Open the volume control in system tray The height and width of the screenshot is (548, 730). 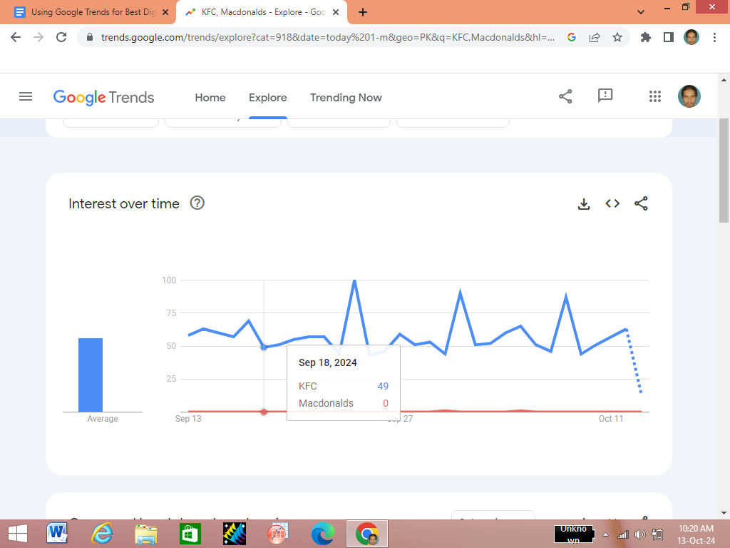640,534
